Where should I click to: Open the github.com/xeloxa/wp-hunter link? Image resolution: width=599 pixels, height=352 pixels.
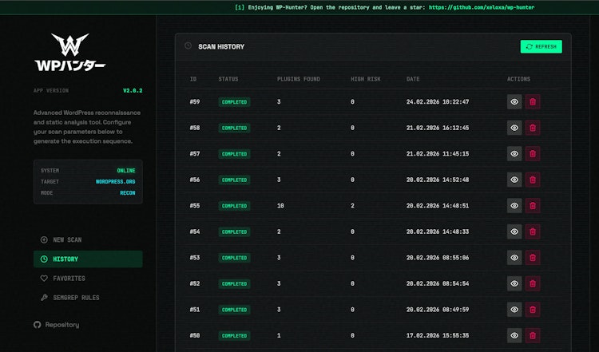482,7
